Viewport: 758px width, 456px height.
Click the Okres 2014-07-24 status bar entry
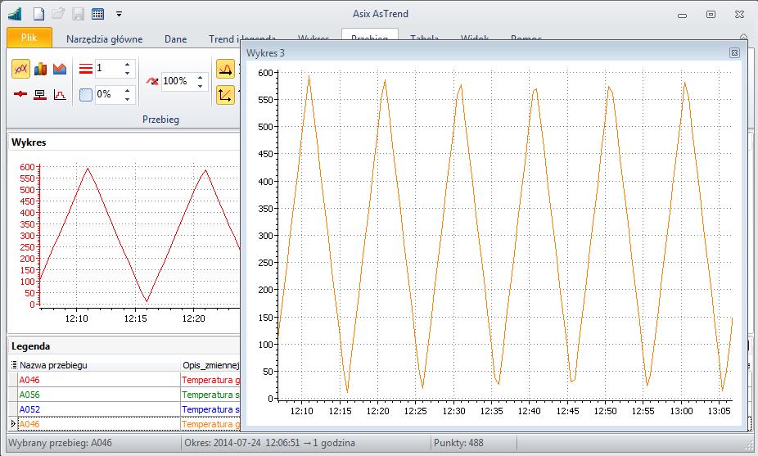pyautogui.click(x=270, y=443)
